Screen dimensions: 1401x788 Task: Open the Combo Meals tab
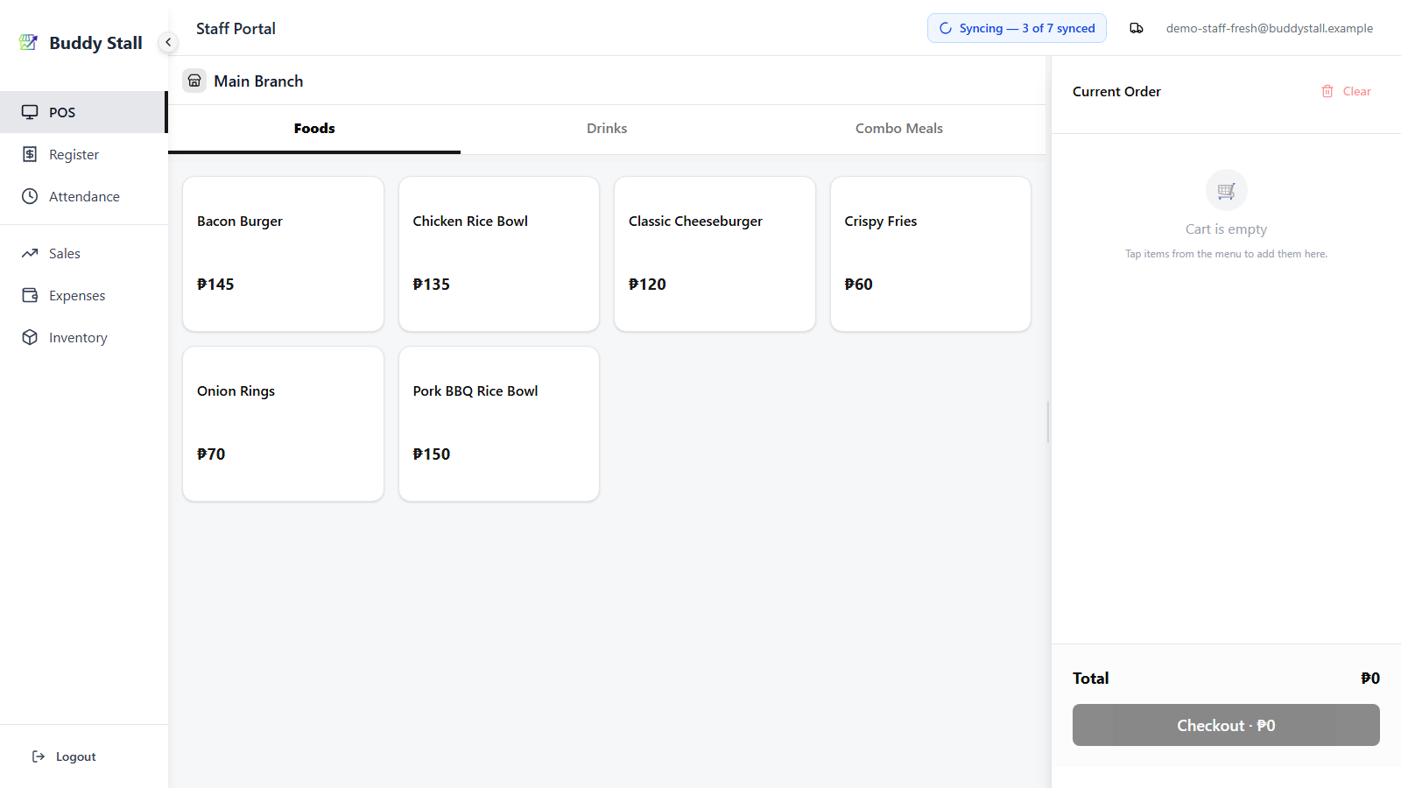click(x=899, y=129)
